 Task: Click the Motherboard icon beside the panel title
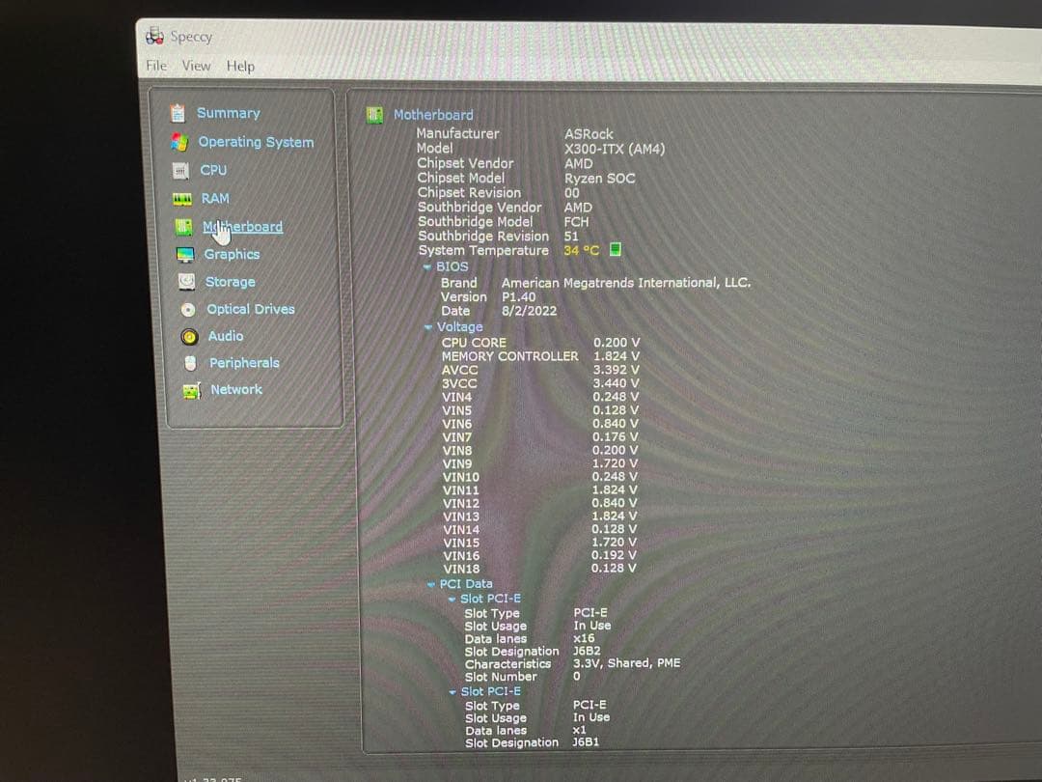373,113
